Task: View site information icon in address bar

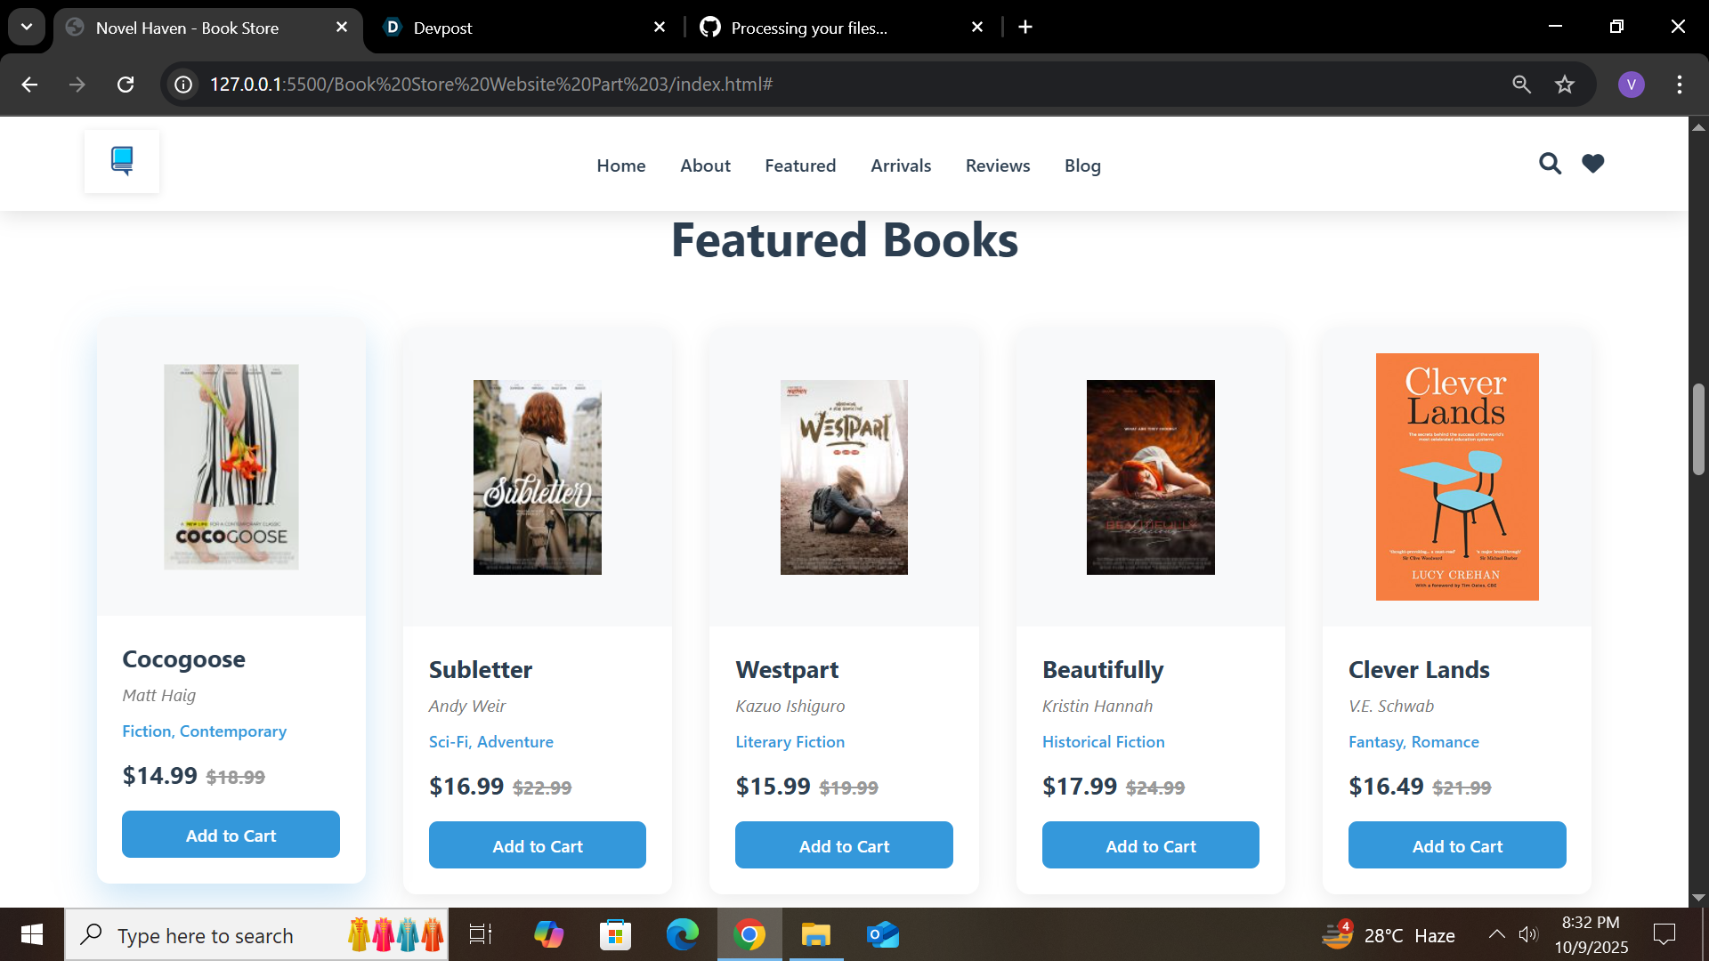Action: point(183,85)
